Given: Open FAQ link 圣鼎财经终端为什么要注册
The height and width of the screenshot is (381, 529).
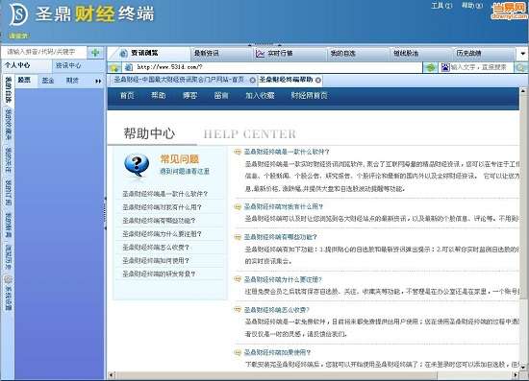Looking at the screenshot, I should pyautogui.click(x=162, y=234).
